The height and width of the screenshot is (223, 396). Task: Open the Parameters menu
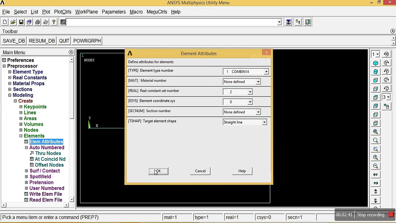114,12
